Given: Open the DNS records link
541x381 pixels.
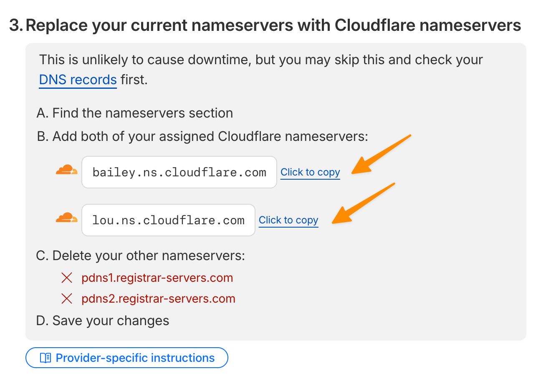Looking at the screenshot, I should coord(78,80).
